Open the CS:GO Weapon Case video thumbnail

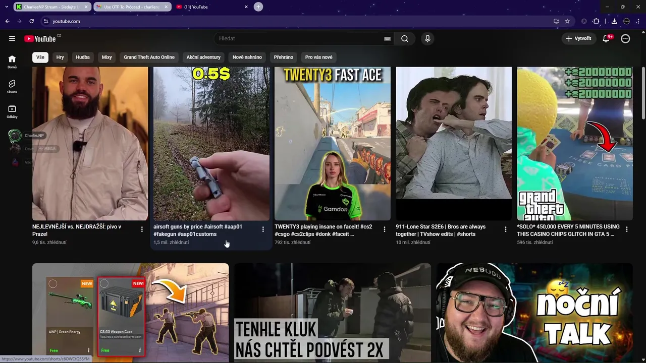click(131, 313)
